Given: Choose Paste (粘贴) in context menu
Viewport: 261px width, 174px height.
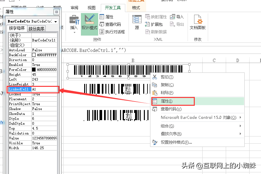Looking at the screenshot, I should (197, 93).
